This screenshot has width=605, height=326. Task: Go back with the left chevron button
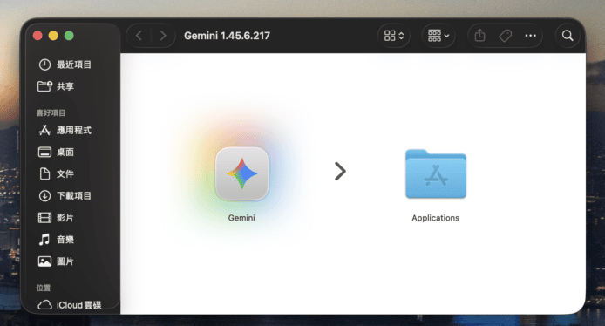(139, 36)
